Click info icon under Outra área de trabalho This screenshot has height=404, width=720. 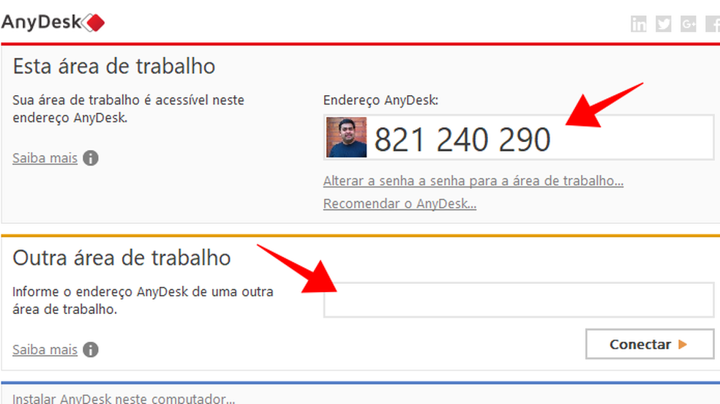coord(91,350)
